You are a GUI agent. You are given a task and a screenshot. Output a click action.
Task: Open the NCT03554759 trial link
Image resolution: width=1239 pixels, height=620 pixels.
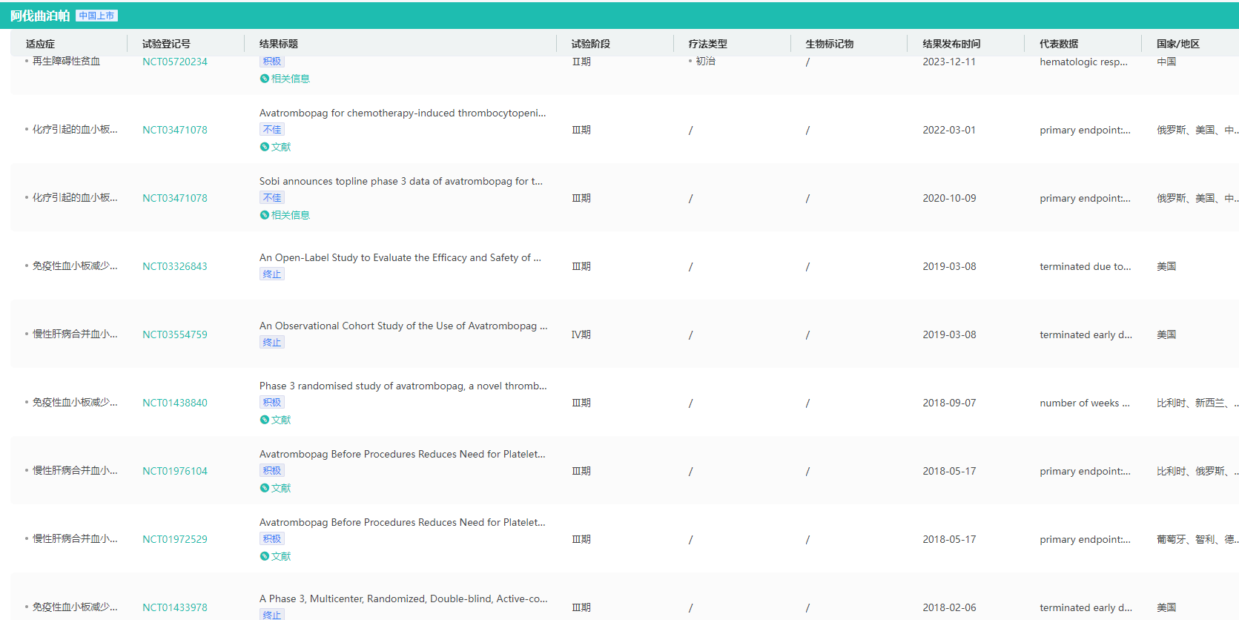175,334
